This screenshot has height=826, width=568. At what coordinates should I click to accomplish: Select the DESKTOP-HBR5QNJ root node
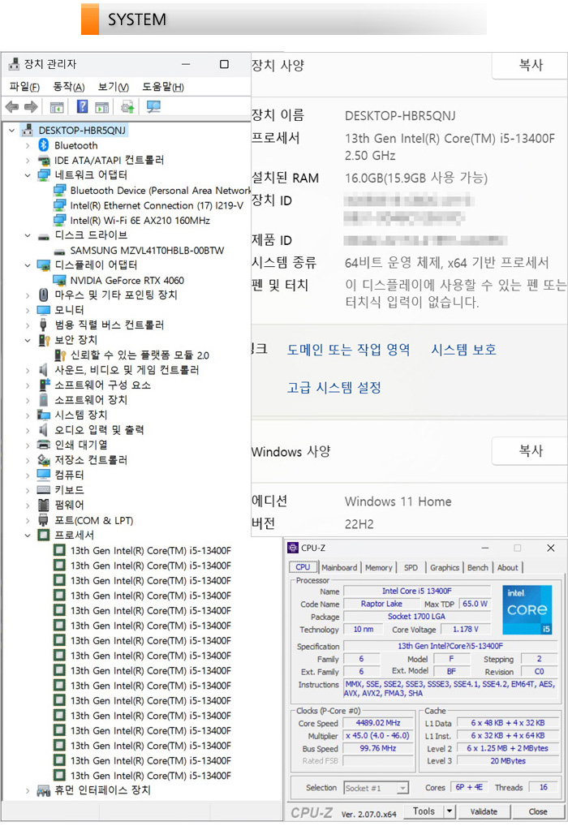(82, 130)
